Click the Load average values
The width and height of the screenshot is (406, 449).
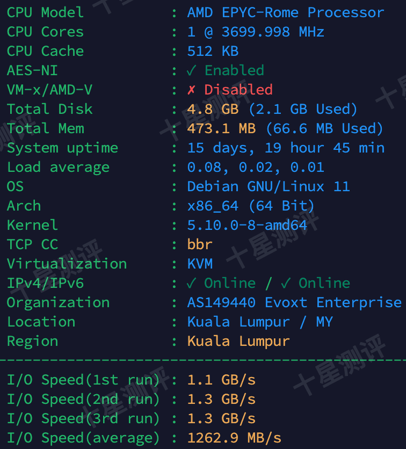[x=256, y=167]
